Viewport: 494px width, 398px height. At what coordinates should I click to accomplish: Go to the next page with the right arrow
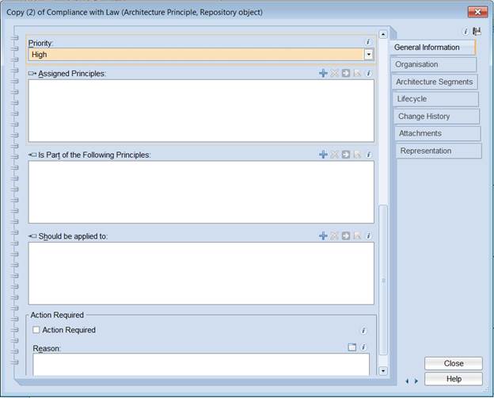[416, 381]
